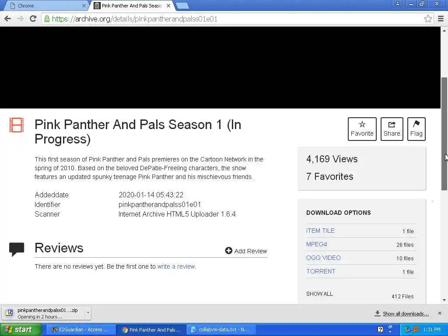Open the Chrome user profile icon

tap(397, 3)
